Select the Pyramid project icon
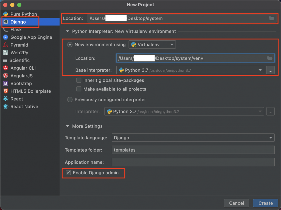The image size is (281, 210). (x=5, y=45)
